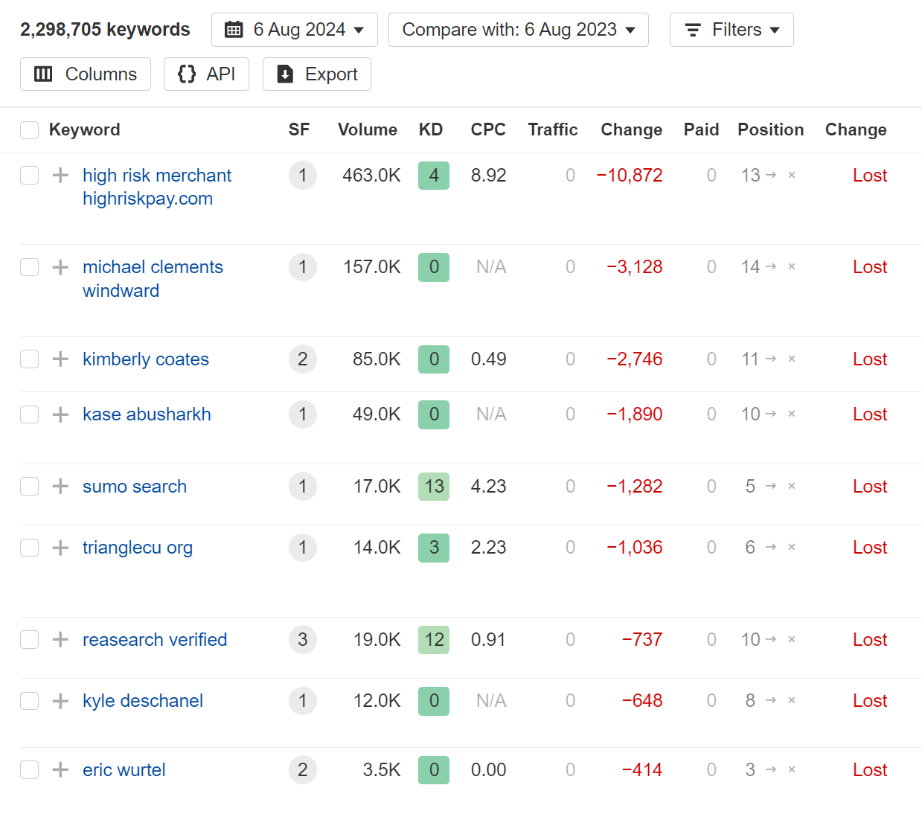Image resolution: width=922 pixels, height=820 pixels.
Task: Click the funnel icon on the Filters button
Action: tap(693, 30)
